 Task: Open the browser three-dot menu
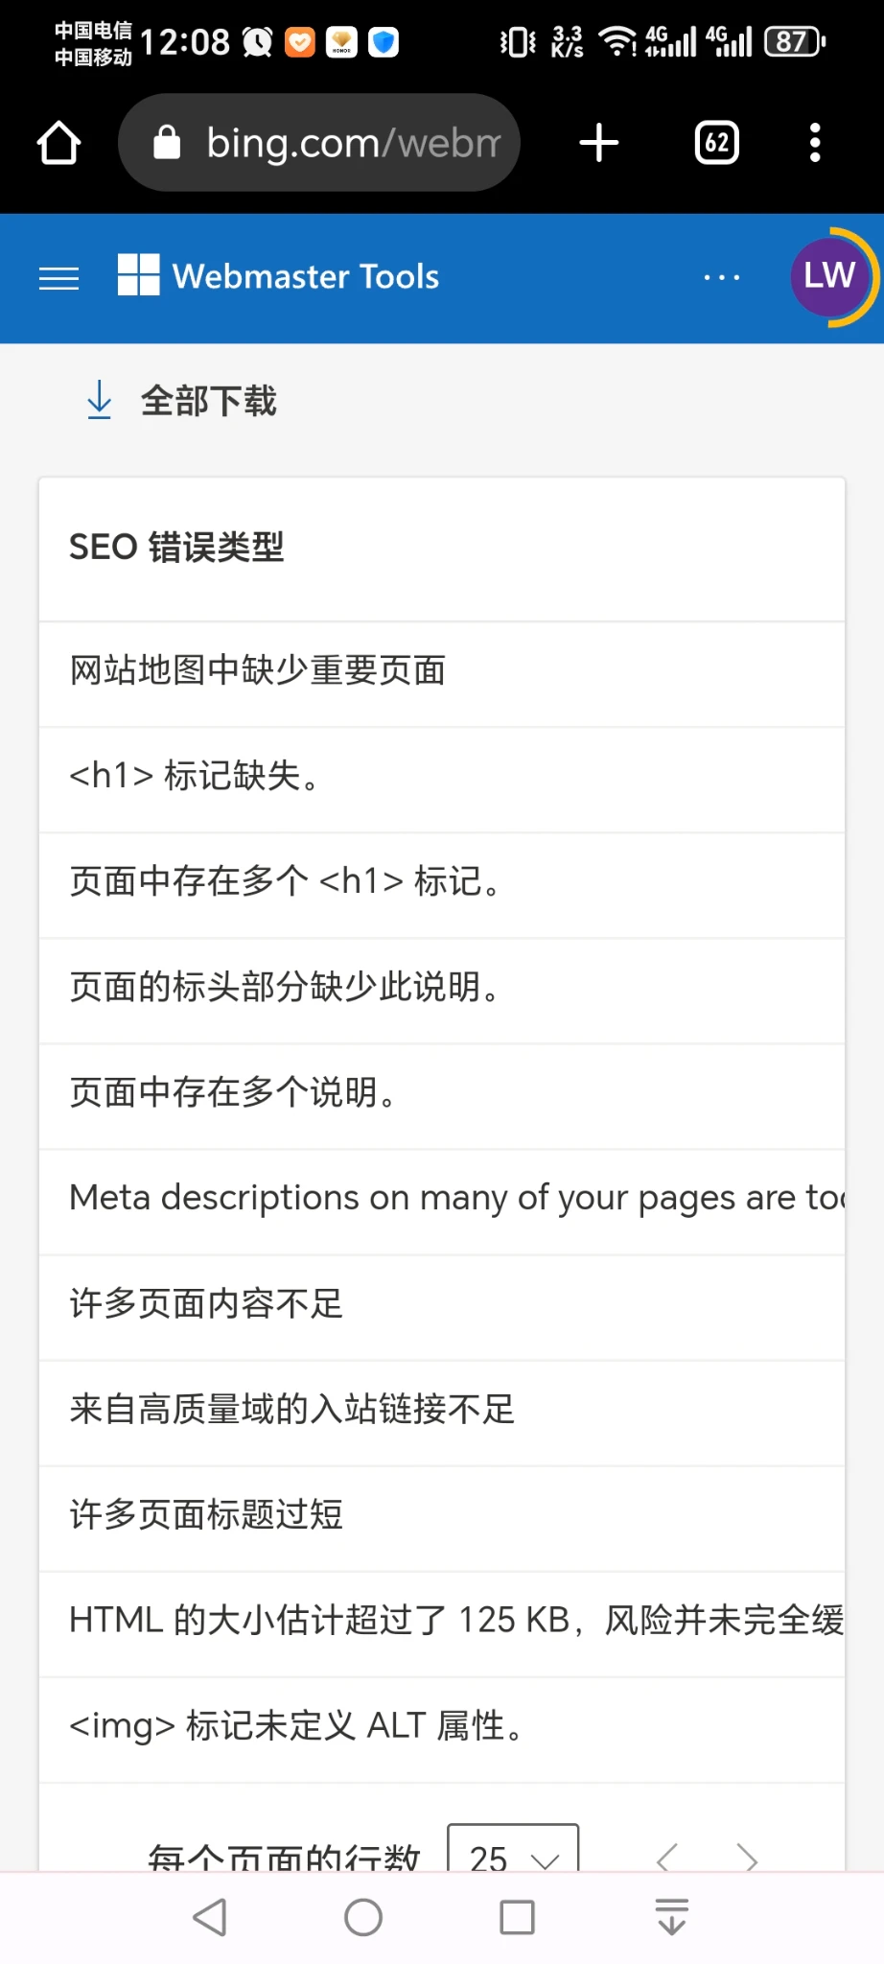click(x=815, y=143)
